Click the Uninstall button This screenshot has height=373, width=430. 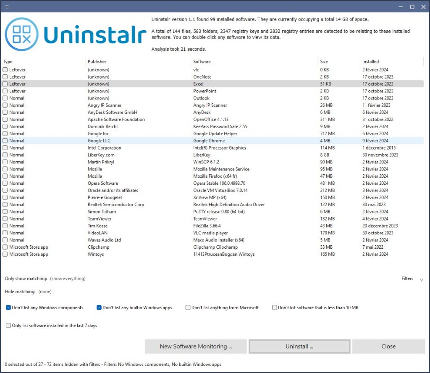pos(299,347)
